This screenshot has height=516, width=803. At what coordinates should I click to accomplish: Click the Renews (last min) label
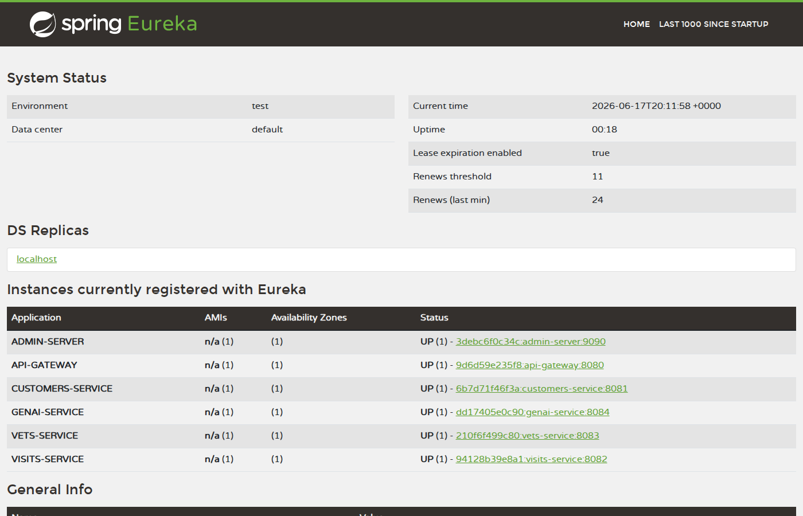pos(451,200)
